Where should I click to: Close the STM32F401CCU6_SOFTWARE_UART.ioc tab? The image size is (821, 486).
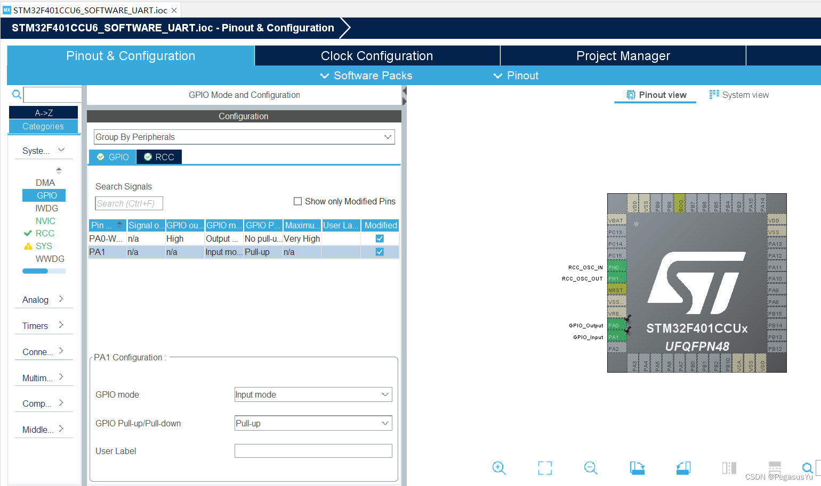pos(174,10)
